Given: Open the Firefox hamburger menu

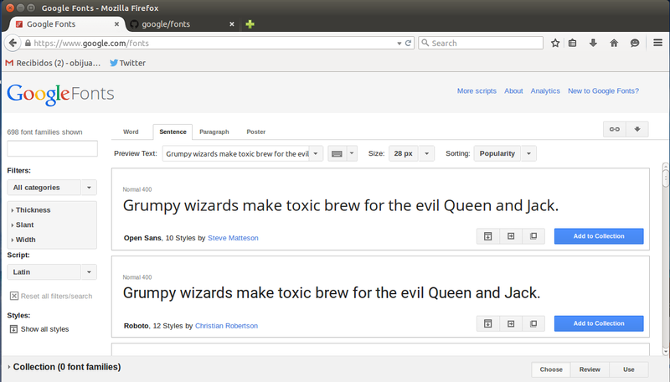Looking at the screenshot, I should click(x=657, y=43).
